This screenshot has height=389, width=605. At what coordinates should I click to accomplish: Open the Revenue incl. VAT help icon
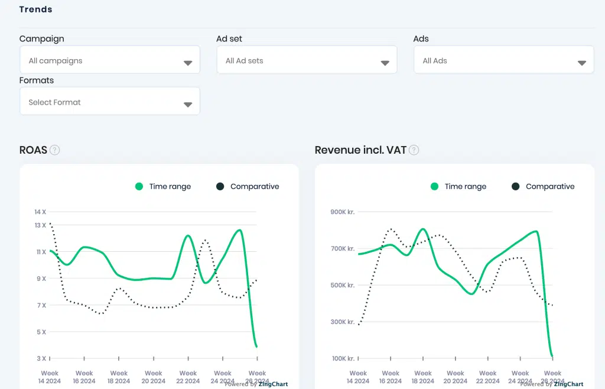click(414, 150)
